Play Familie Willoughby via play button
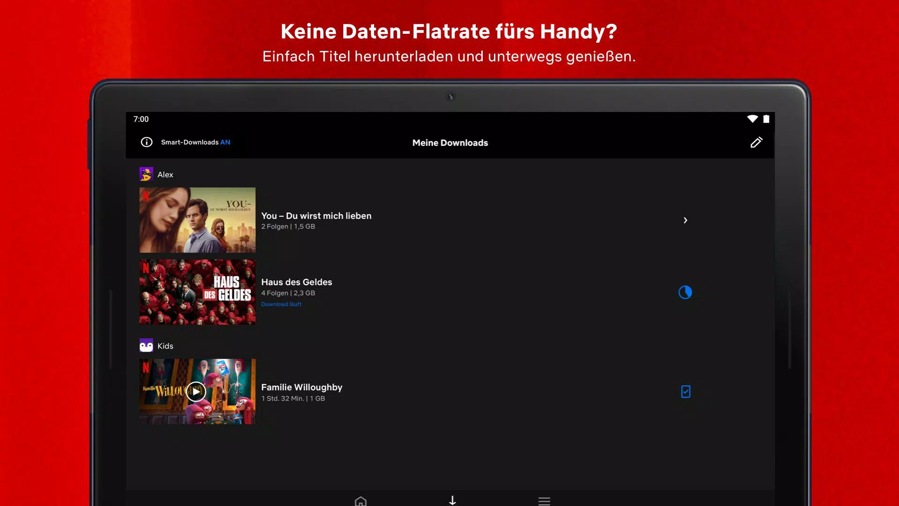 pos(196,392)
